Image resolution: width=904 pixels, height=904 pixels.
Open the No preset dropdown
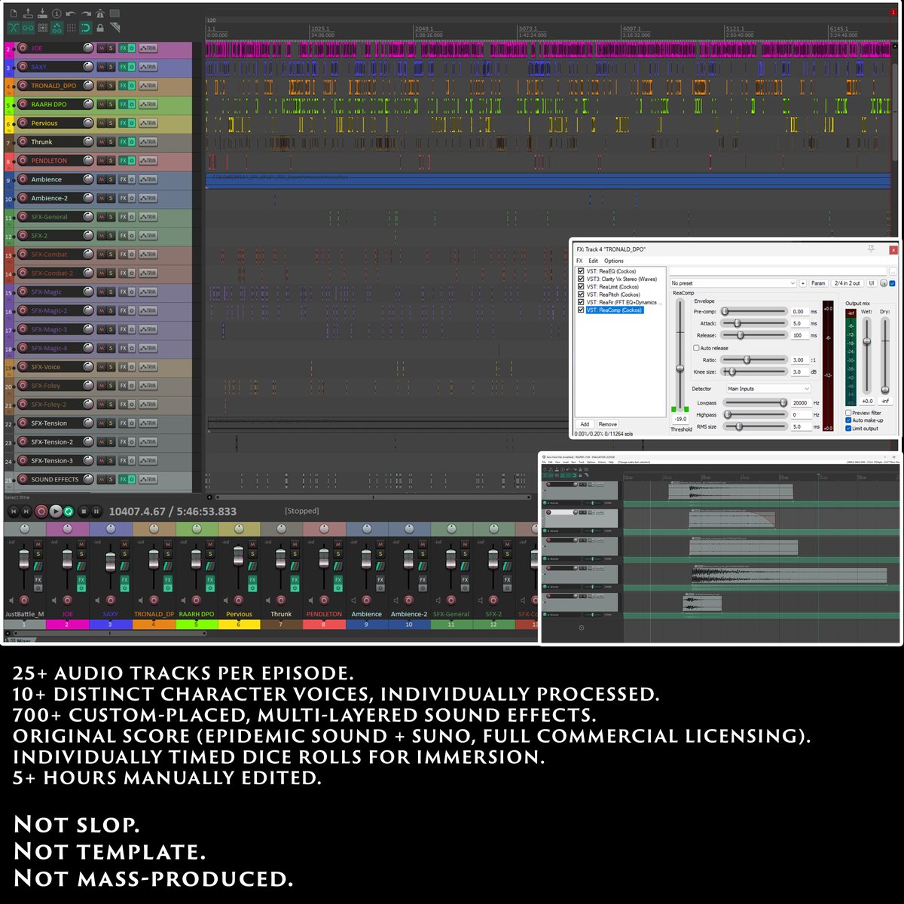click(733, 283)
